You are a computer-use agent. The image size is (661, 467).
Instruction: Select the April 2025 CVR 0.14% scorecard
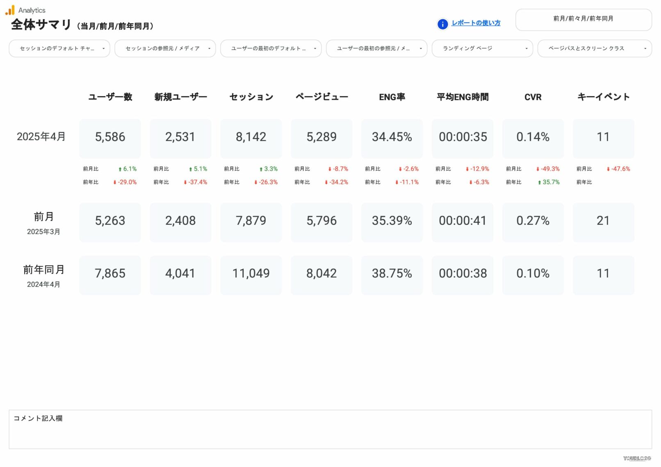(x=533, y=137)
